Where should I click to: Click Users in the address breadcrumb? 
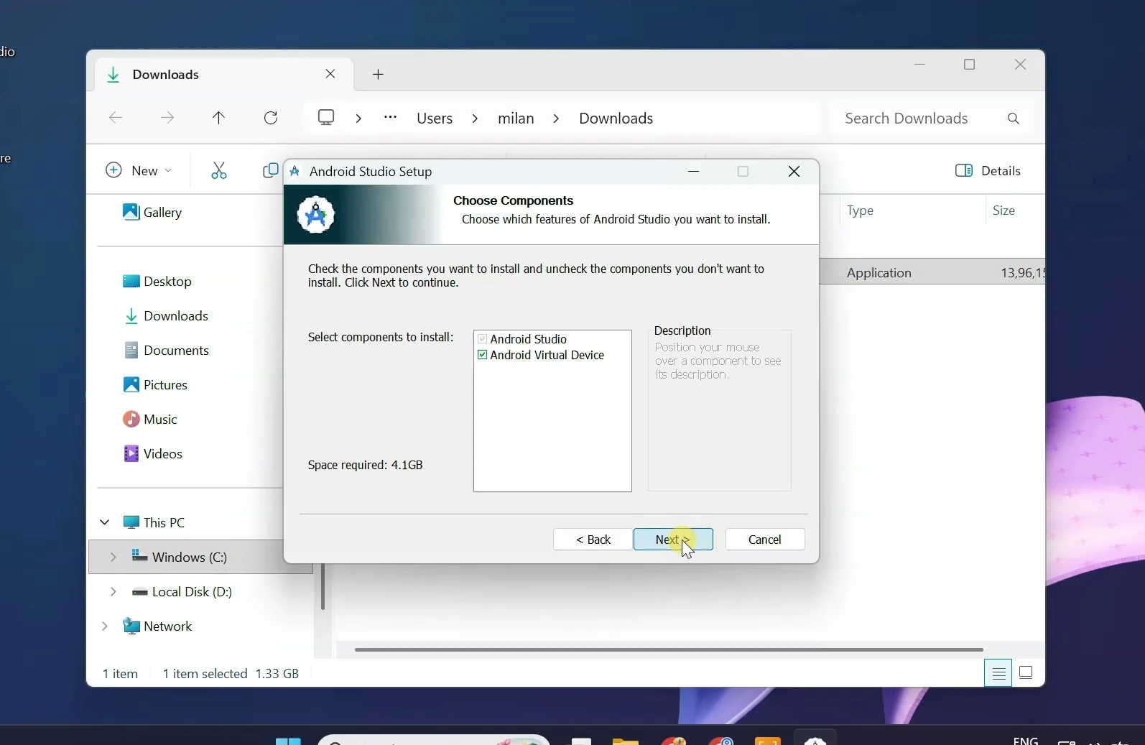435,119
